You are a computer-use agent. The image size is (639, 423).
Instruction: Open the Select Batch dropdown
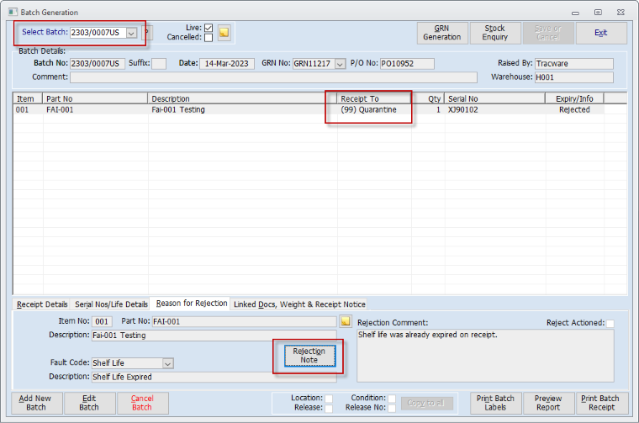point(131,33)
